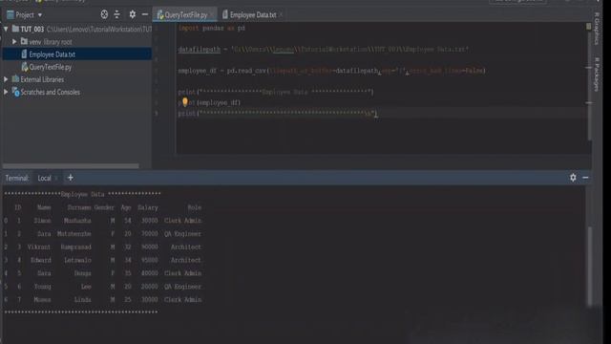Viewport: 611px width, 344px height.
Task: Click the terminal vertical scrollbar
Action: 590,266
